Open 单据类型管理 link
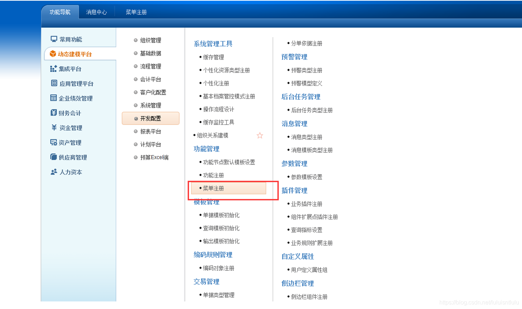522x309 pixels. click(218, 295)
